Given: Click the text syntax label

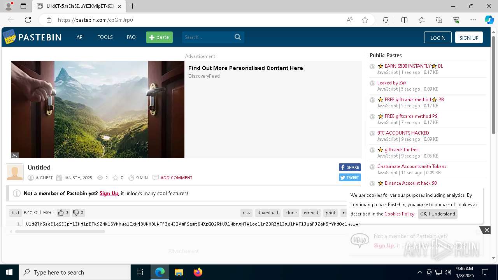Looking at the screenshot, I should pyautogui.click(x=16, y=213).
